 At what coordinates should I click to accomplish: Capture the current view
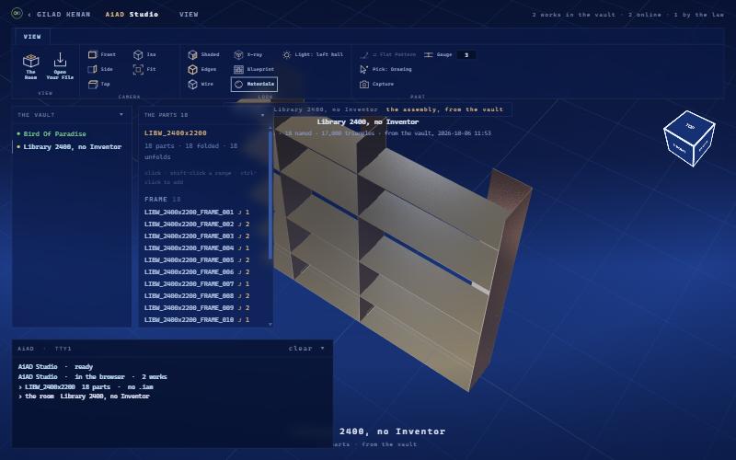point(376,84)
